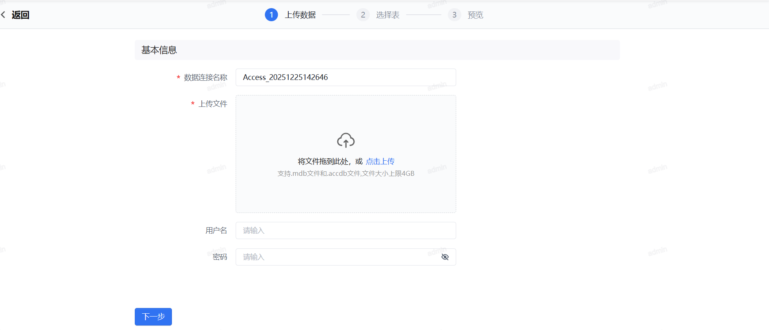Focus the 数据连接名称 input field
769x330 pixels.
(x=345, y=78)
